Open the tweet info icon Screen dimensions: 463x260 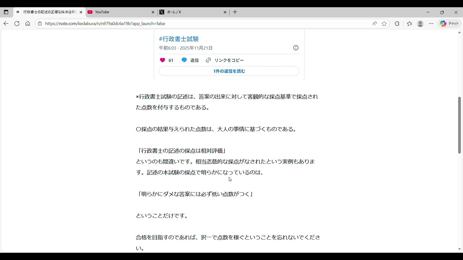coord(296,48)
